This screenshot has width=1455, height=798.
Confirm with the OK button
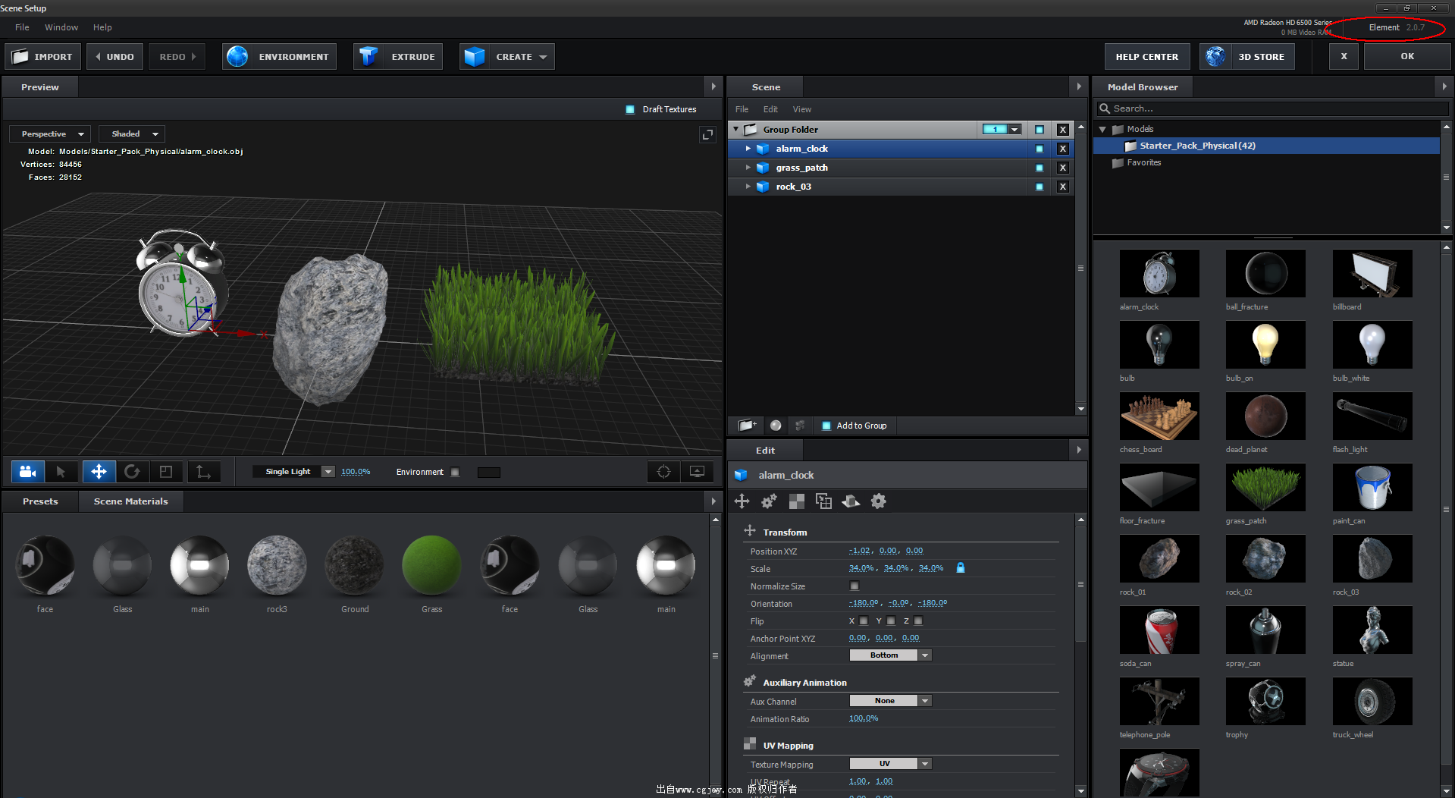(1407, 56)
